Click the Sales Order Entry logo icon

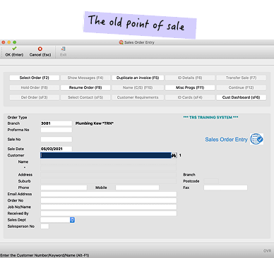(256, 139)
